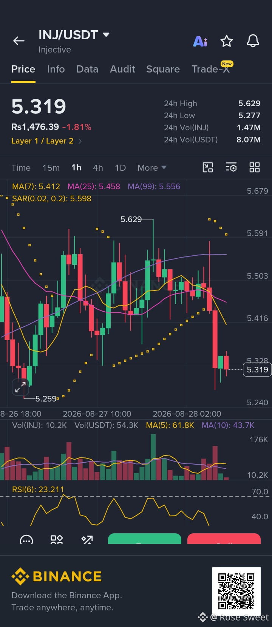Switch to the Audit tab
This screenshot has height=627, width=272.
point(122,69)
